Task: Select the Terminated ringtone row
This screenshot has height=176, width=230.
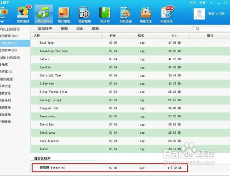Action: point(130,116)
